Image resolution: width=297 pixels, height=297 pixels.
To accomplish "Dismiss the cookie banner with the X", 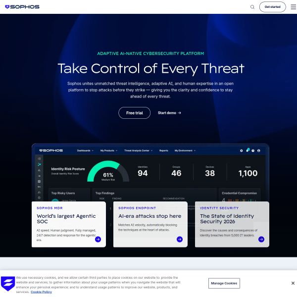I will point(293,283).
